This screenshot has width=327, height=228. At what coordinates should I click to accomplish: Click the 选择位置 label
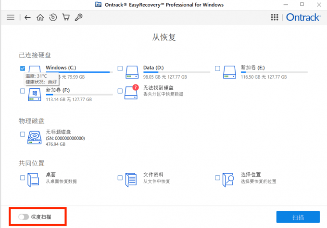click(x=251, y=175)
